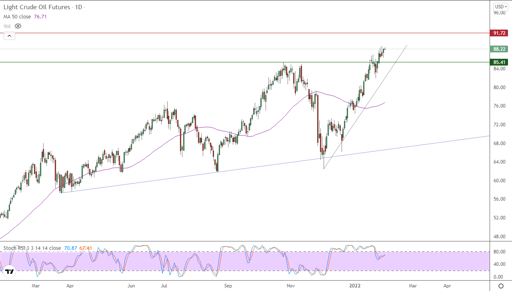Screen dimensions: 512x291
Task: Open chart settings gear icon
Action: point(501,286)
